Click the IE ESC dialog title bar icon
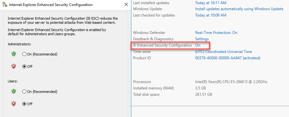The image size is (289, 117). [x=5, y=4]
